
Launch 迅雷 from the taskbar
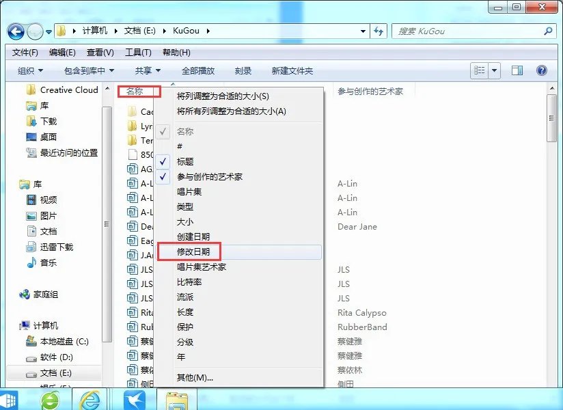134,398
